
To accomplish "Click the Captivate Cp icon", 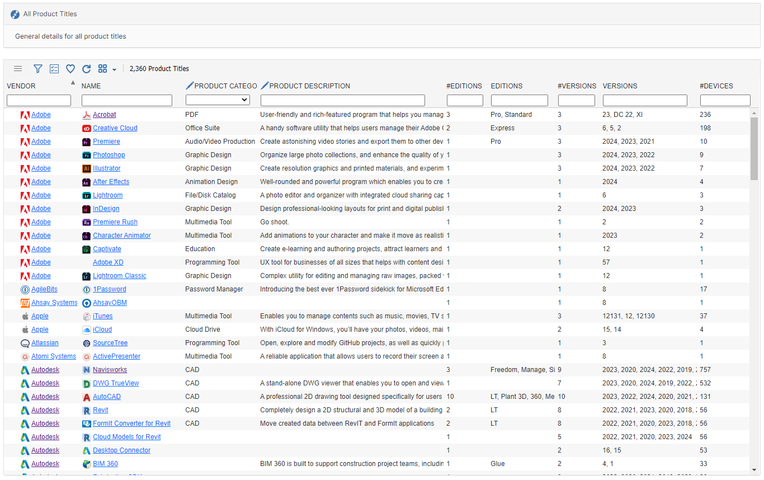I will pyautogui.click(x=87, y=250).
